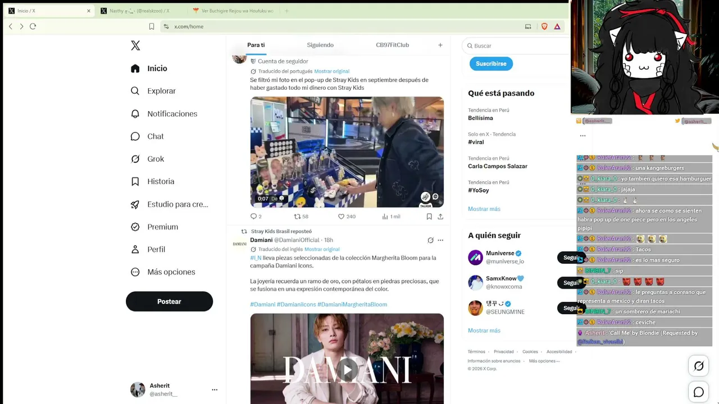The height and width of the screenshot is (404, 719).
Task: Open the Stray Kids pop-up video thumbnail
Action: 347,152
